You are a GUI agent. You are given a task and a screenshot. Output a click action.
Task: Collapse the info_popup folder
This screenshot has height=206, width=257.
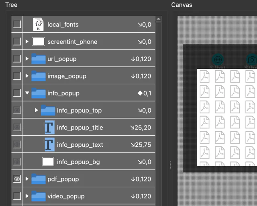click(27, 93)
